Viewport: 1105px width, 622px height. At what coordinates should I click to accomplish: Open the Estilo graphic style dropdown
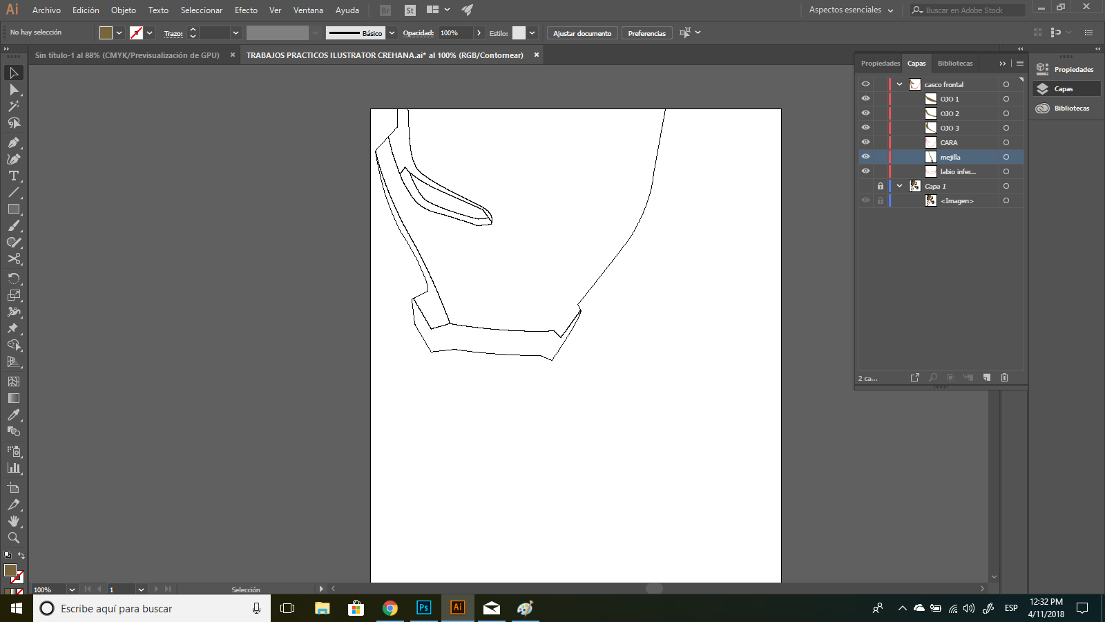[x=532, y=32]
